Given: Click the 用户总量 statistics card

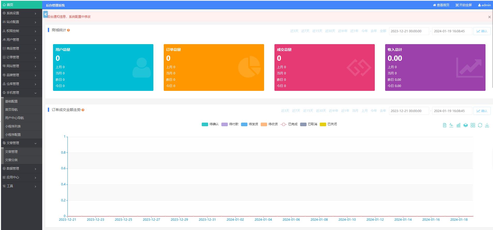Looking at the screenshot, I should [x=103, y=67].
